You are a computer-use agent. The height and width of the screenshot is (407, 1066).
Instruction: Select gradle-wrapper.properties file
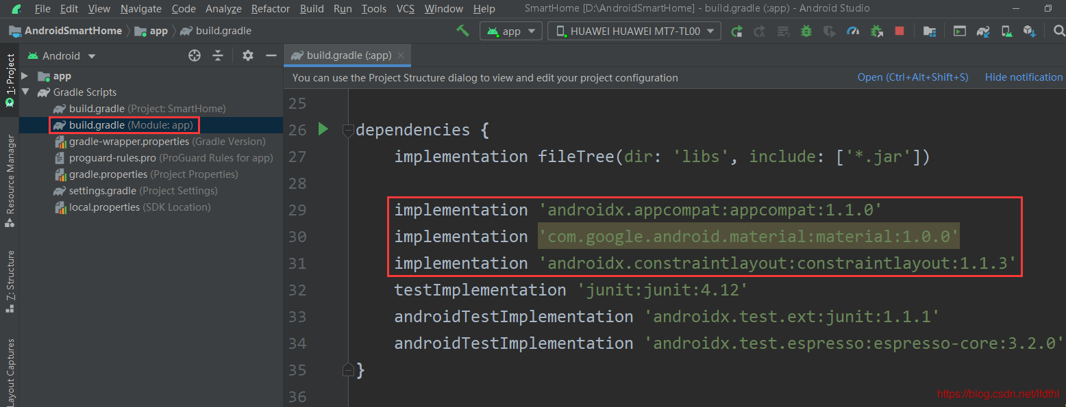click(159, 142)
